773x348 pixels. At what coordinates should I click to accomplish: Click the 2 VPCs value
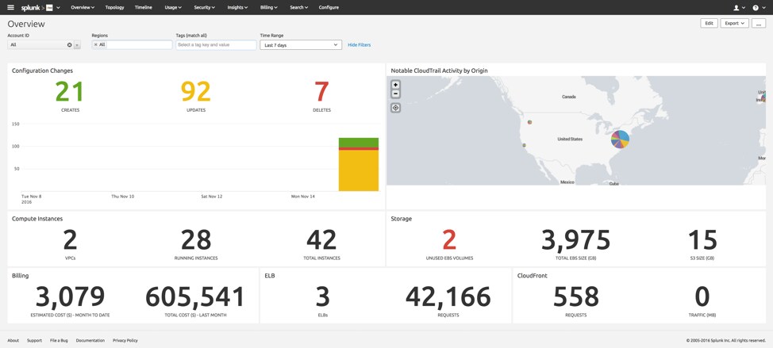(x=70, y=240)
